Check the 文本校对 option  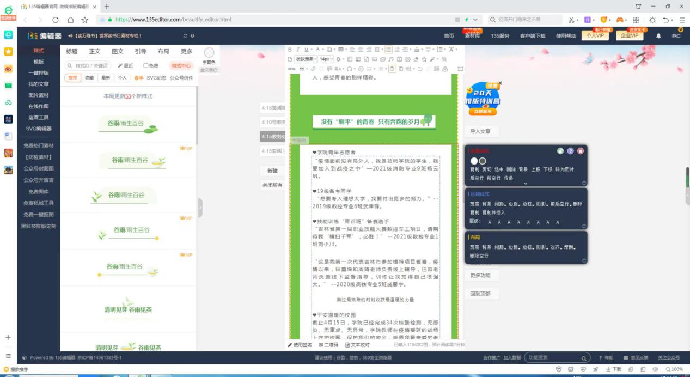(x=357, y=345)
